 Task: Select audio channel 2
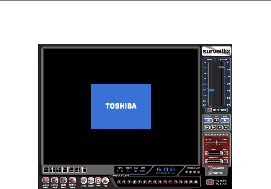coord(191,172)
